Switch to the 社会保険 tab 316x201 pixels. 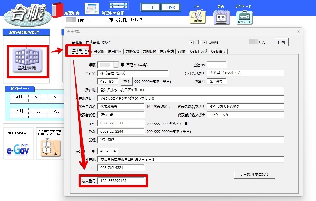pyautogui.click(x=98, y=51)
